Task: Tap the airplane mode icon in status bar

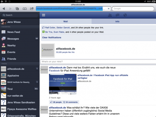Action: pyautogui.click(x=2, y=1)
